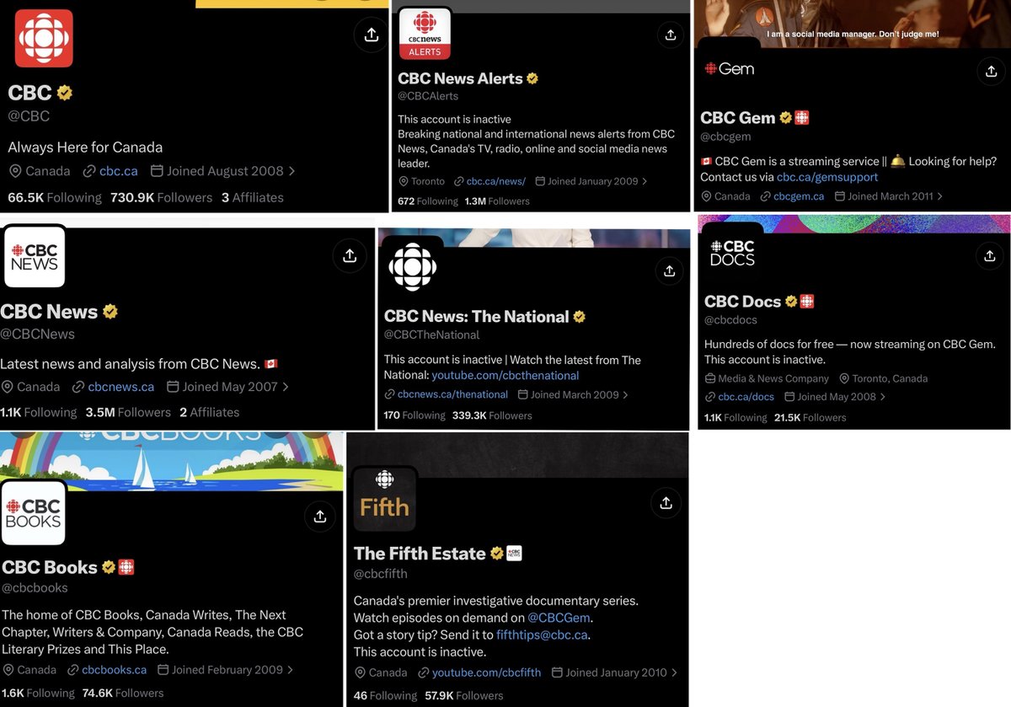This screenshot has height=707, width=1011.
Task: Click gold verified badge beside CBC News Alerts
Action: [x=532, y=78]
